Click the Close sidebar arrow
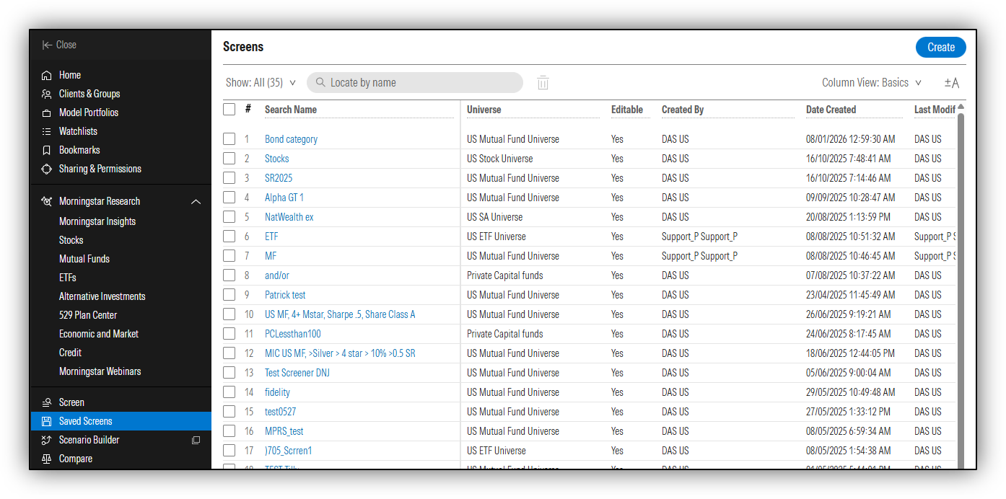Viewport: 1006px width, 499px height. point(47,45)
